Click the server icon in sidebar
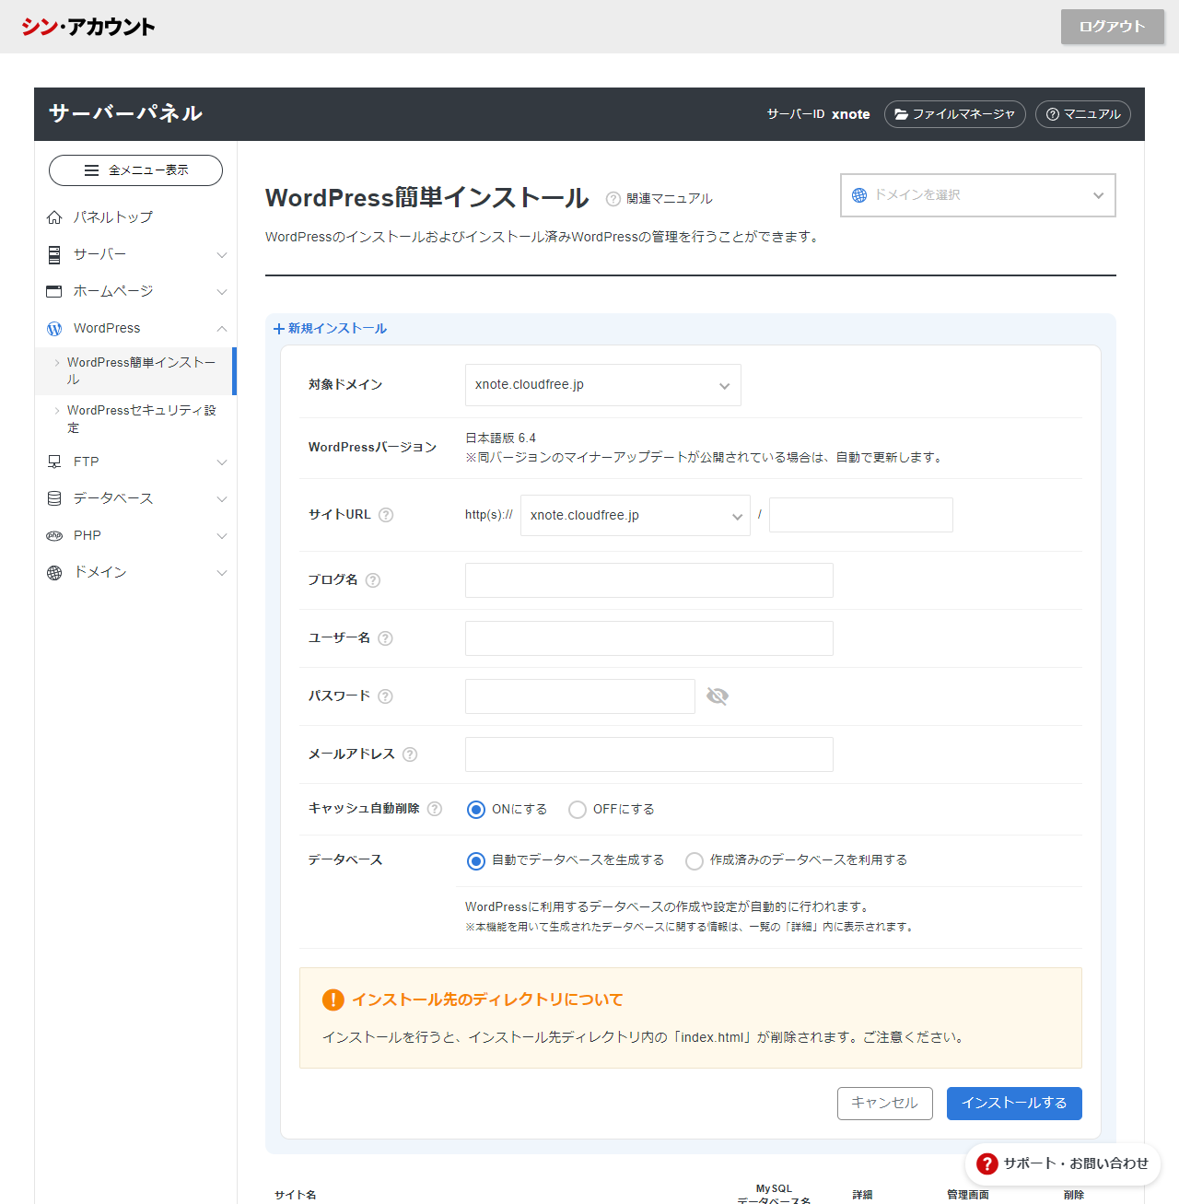 click(x=54, y=254)
